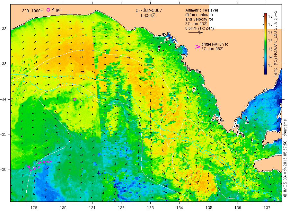Click the 'Altimetric sealevel' caption
Screen dimensions: 289x212
coord(202,10)
